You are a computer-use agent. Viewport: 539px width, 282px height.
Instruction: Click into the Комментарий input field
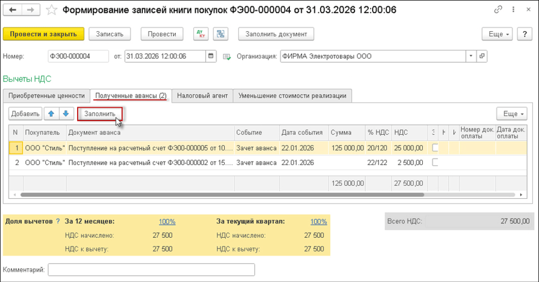pos(151,270)
